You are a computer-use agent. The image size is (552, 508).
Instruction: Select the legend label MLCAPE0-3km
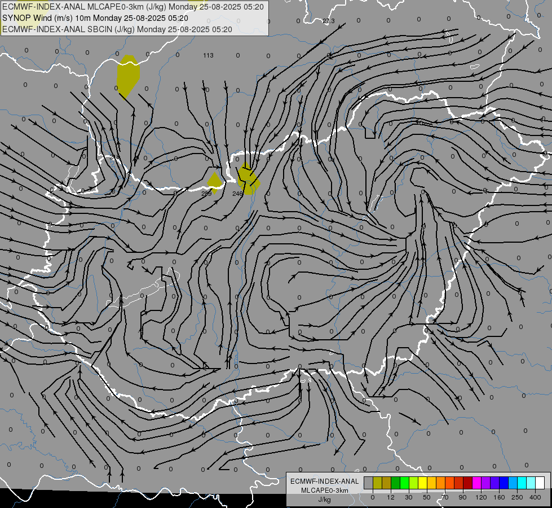[x=324, y=491]
